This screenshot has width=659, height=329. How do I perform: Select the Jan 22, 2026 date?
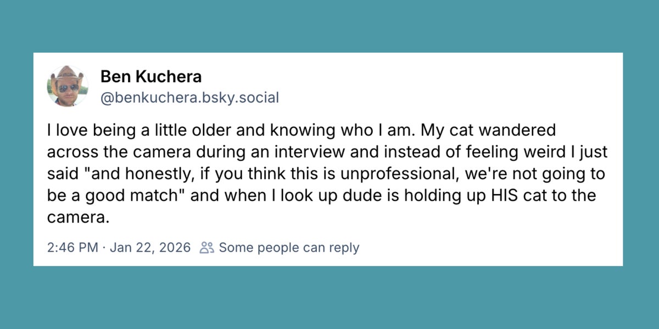tap(150, 247)
